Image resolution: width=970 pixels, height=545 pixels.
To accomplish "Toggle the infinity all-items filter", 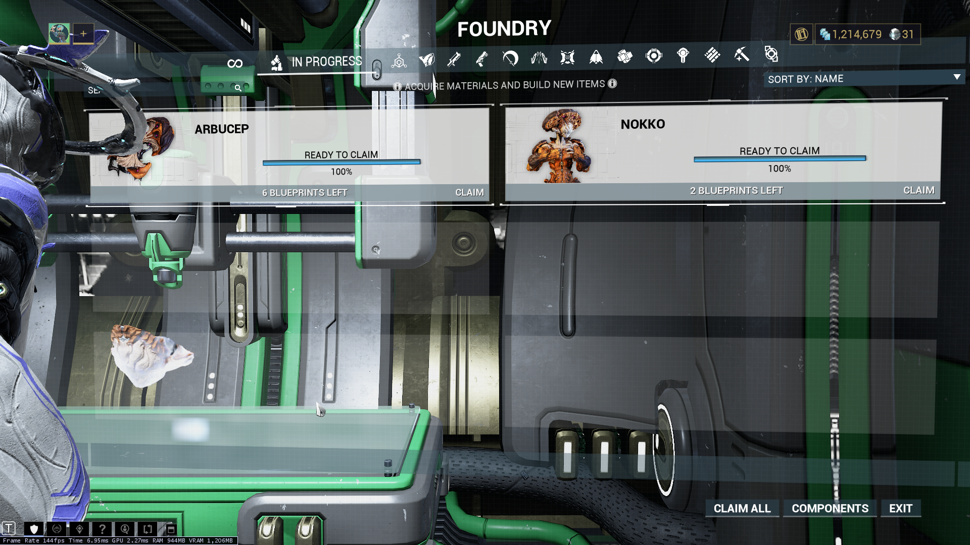I will 235,63.
